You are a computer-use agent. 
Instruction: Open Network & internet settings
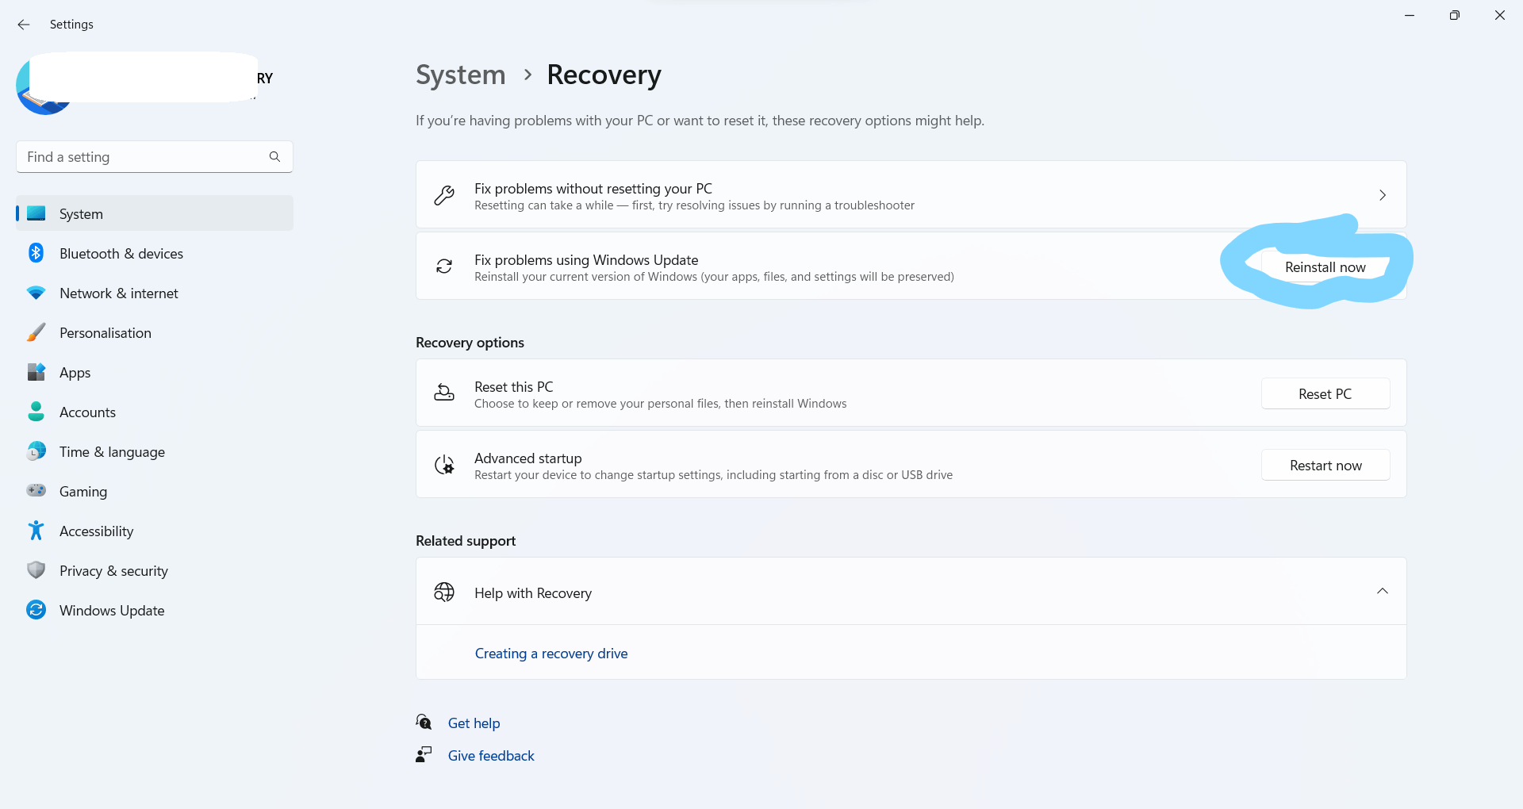coord(155,293)
